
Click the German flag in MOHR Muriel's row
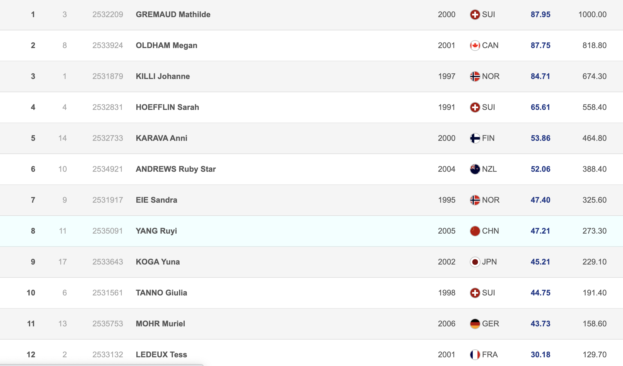pos(475,324)
